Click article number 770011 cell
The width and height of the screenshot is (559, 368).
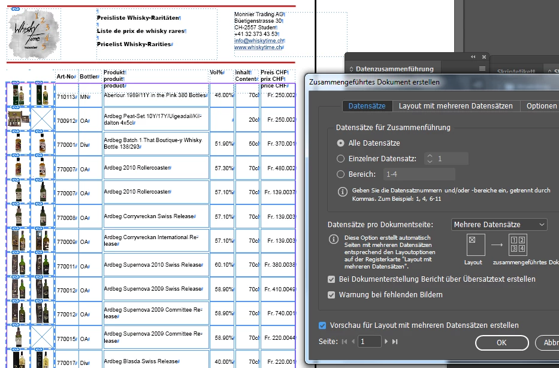point(67,266)
